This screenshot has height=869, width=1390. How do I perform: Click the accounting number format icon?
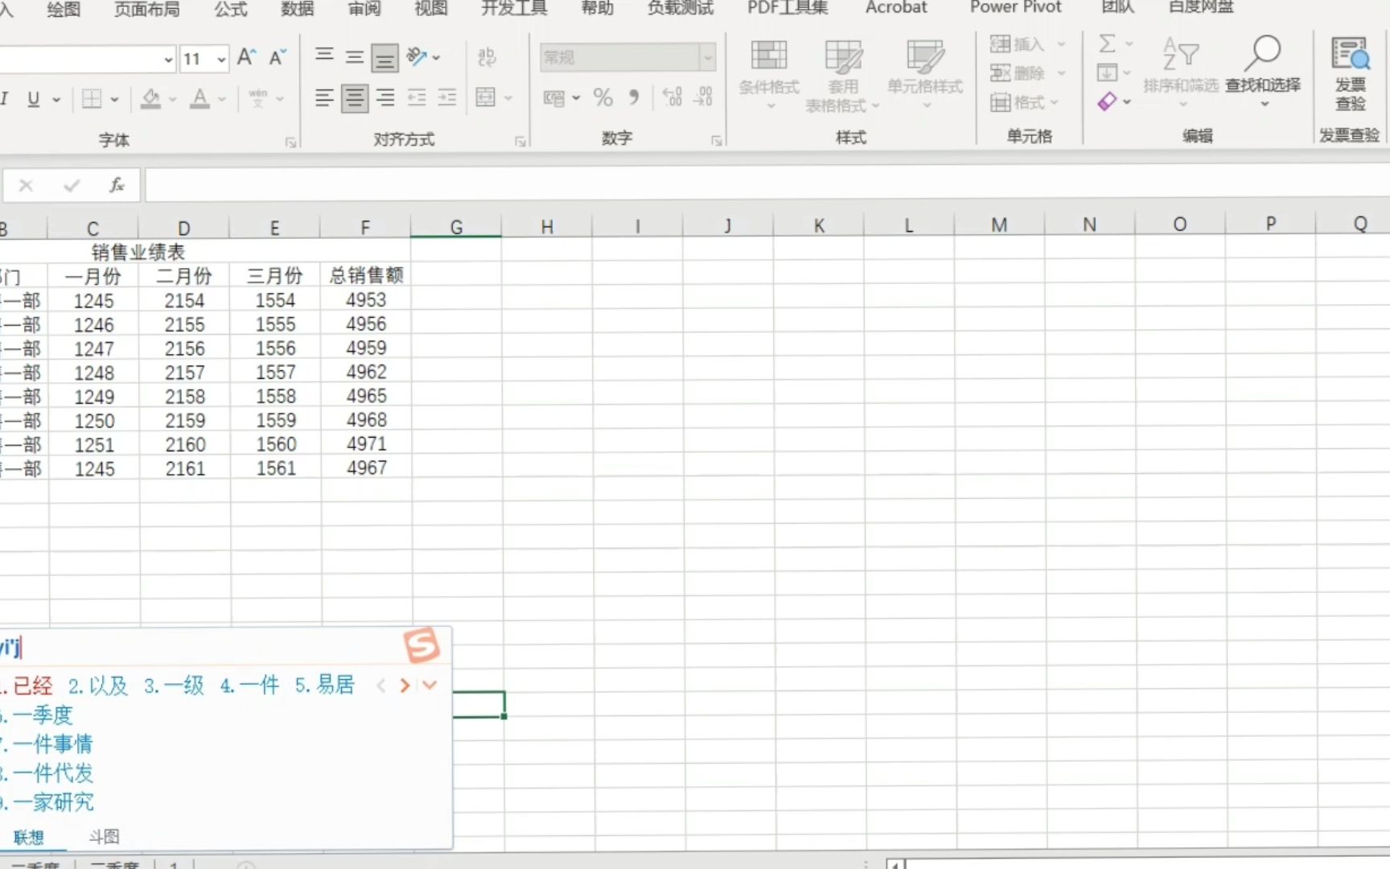pos(554,99)
